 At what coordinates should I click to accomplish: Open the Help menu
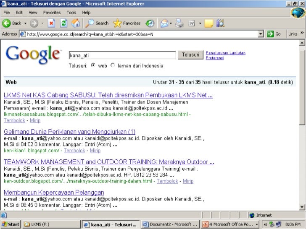[x=86, y=13]
